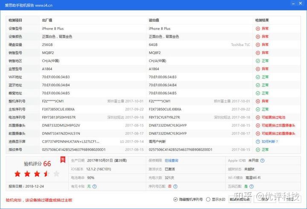
Task: Open the help icon beside 序列号匹配
Action: (176, 186)
